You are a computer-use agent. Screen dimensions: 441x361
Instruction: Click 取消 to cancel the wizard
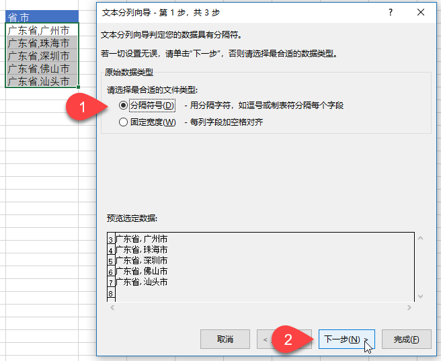point(225,339)
